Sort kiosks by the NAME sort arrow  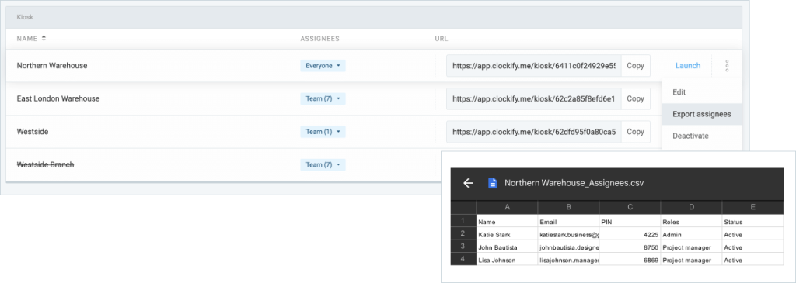tap(44, 39)
